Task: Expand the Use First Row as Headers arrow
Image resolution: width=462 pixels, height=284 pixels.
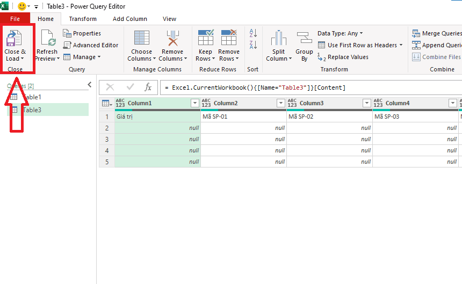Action: (x=401, y=45)
